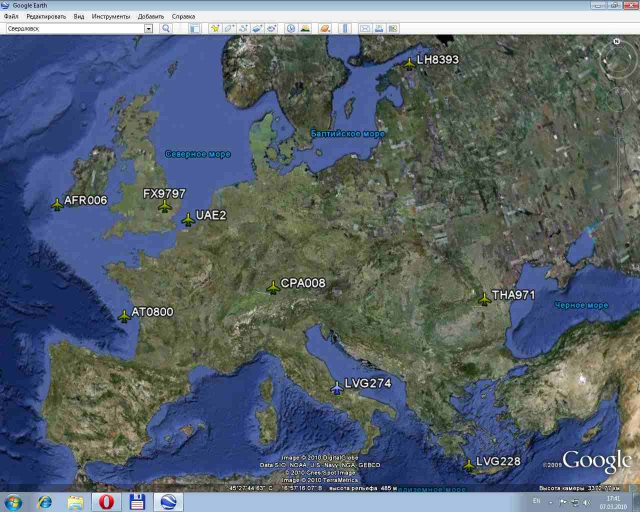Show the ruler tool
The image size is (640, 512).
(x=345, y=28)
